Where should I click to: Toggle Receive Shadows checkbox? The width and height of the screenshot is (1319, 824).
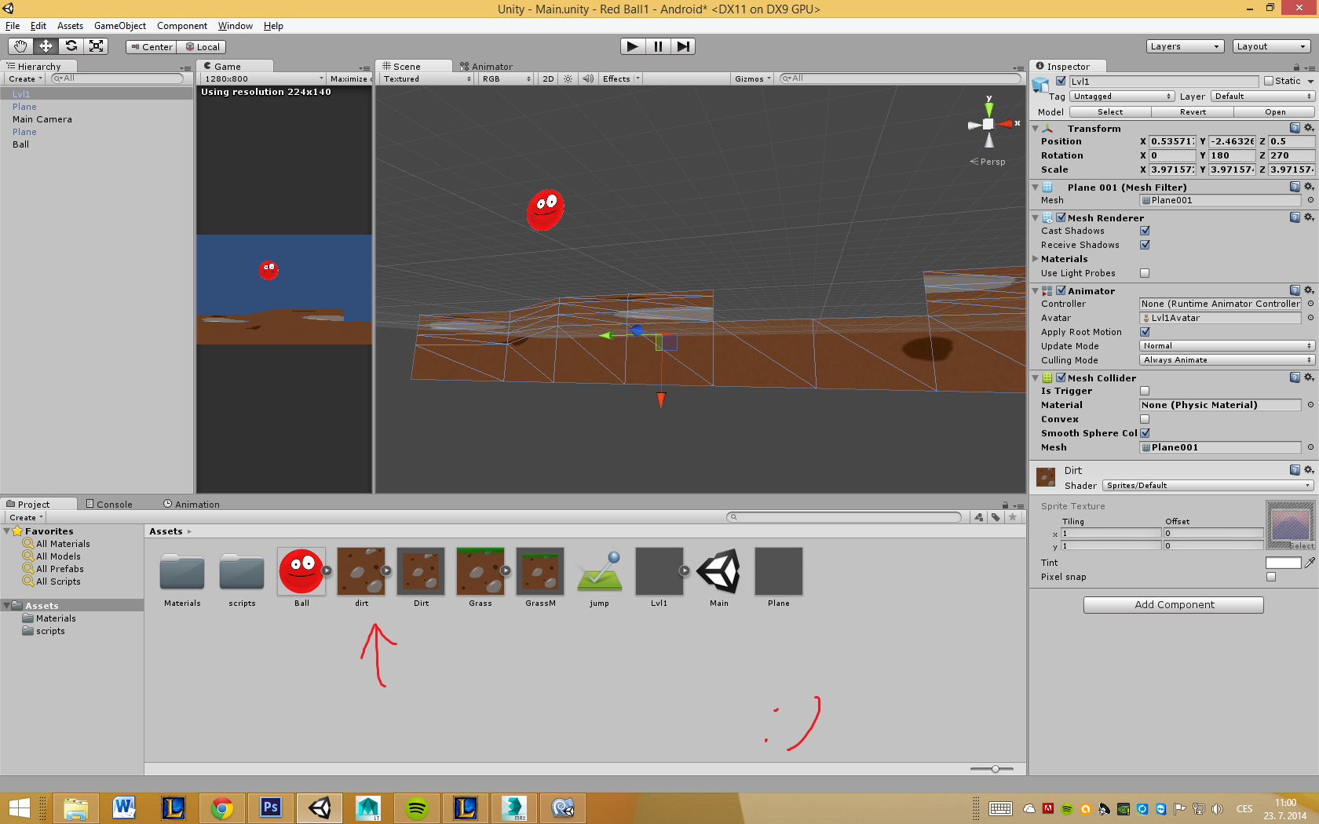coord(1145,245)
